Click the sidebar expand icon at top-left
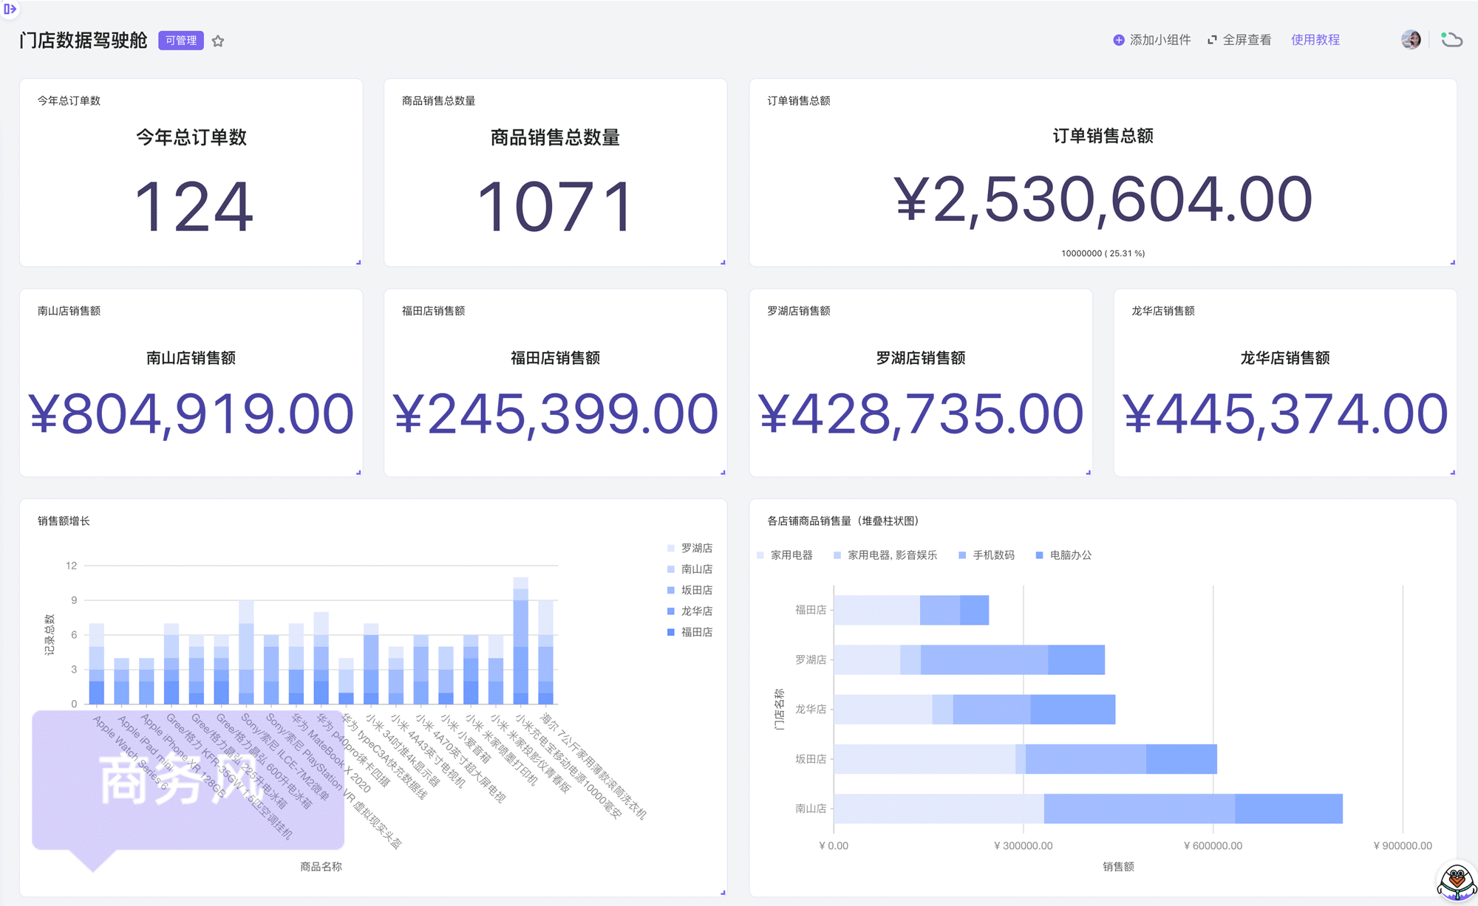Image resolution: width=1478 pixels, height=906 pixels. click(x=10, y=9)
